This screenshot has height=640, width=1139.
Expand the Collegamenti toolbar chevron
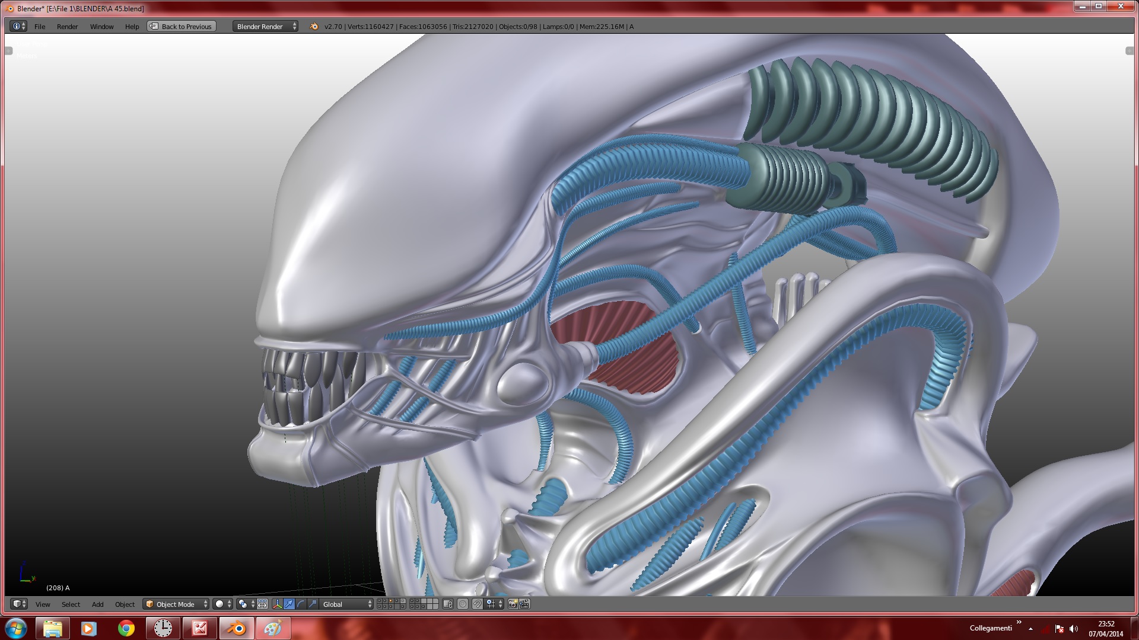coord(1019,622)
